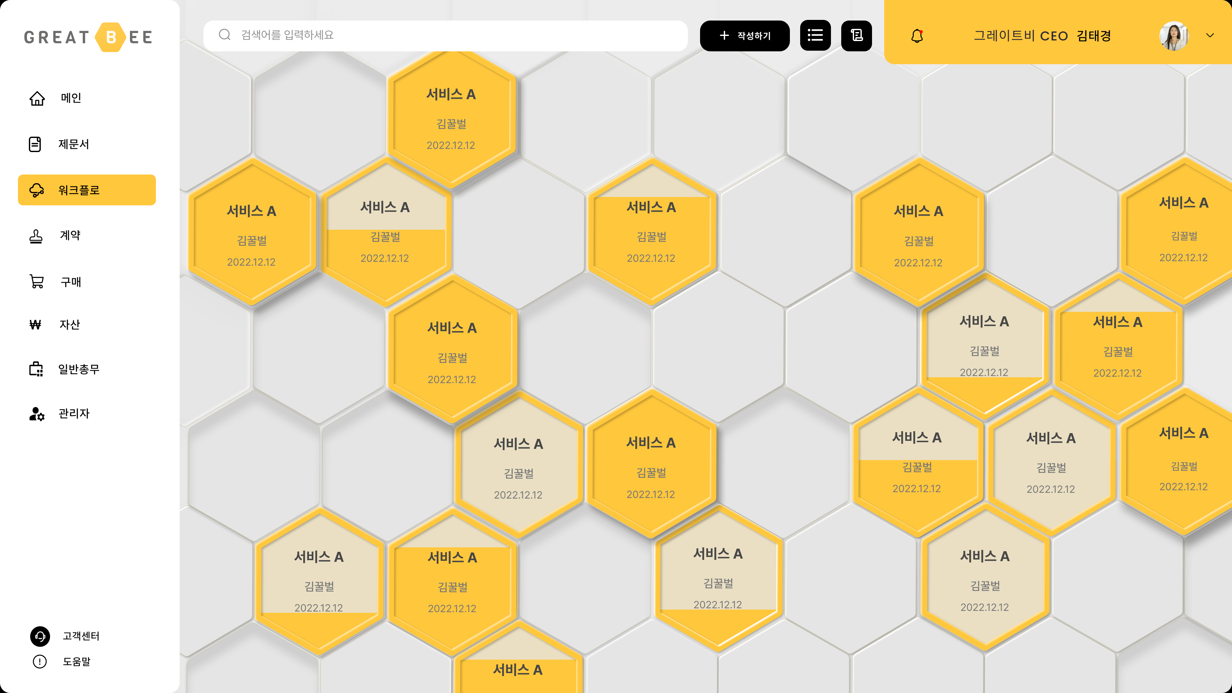Select the 자산 won-sign icon
The width and height of the screenshot is (1232, 693).
pyautogui.click(x=35, y=325)
